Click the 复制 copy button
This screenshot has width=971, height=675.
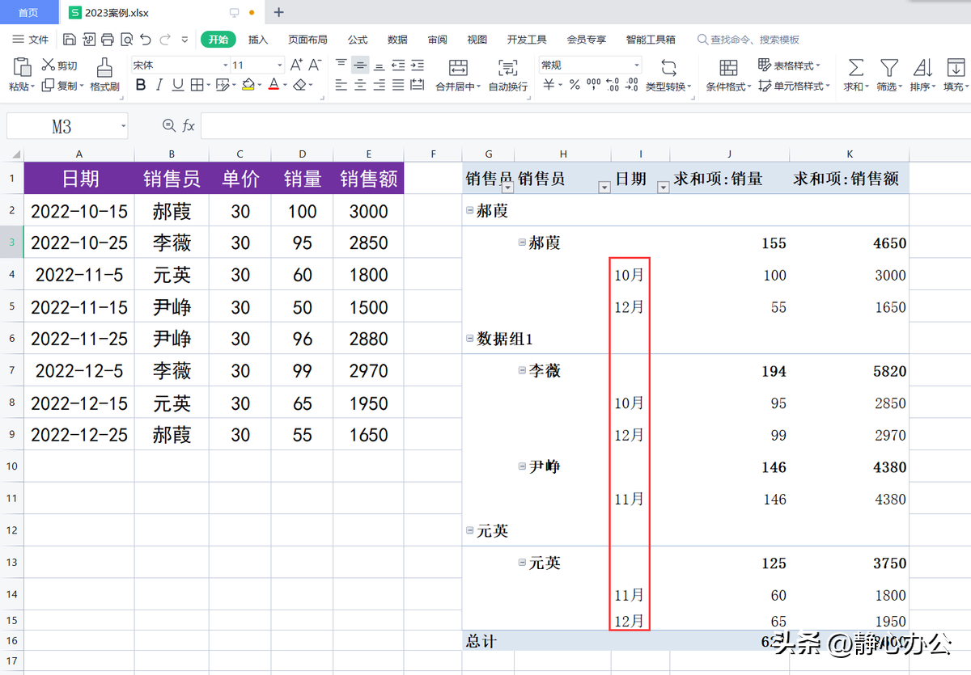click(x=62, y=86)
